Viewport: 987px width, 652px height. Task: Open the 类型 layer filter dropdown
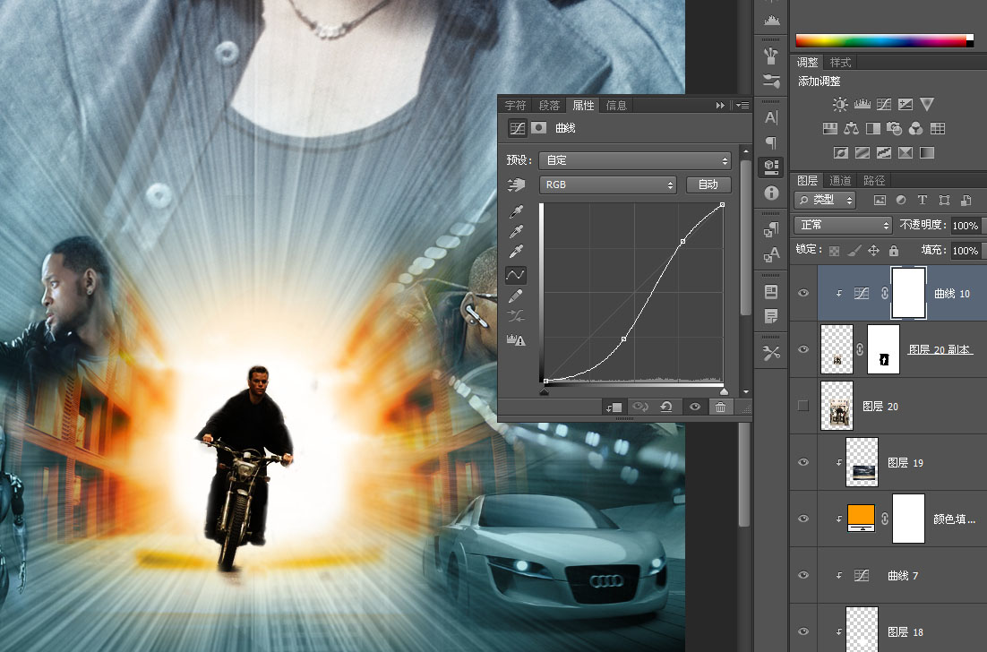[825, 200]
